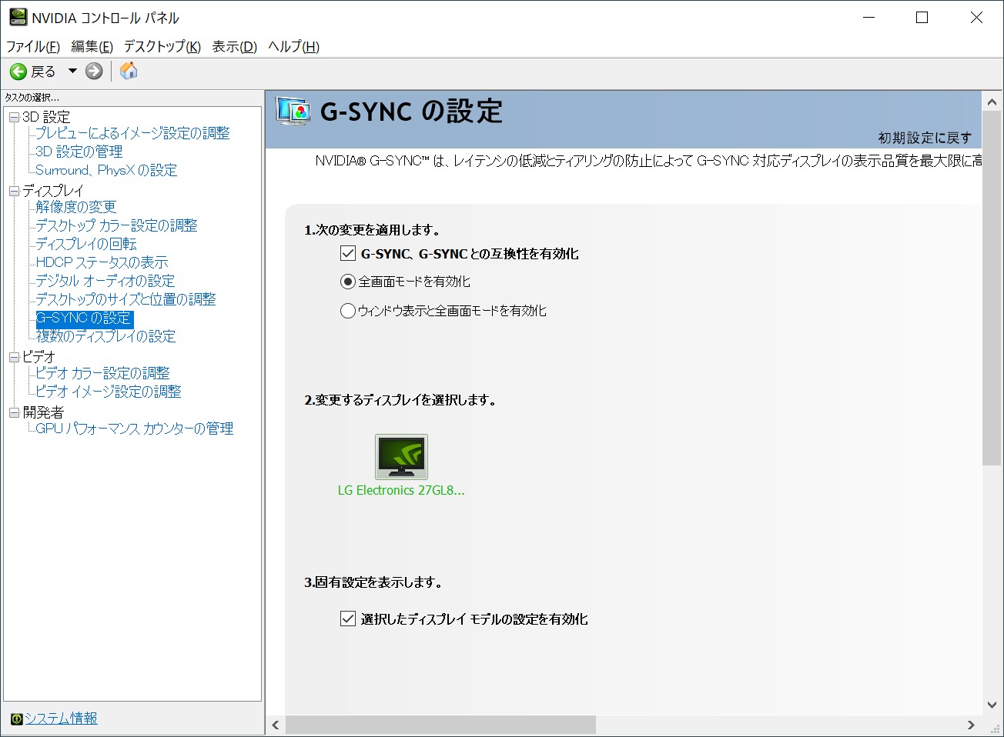Open ディスプレイの回転 page
Viewport: 1004px width, 737px height.
(86, 244)
